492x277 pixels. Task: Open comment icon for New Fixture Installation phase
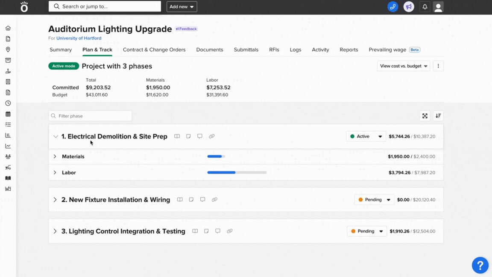pyautogui.click(x=203, y=200)
